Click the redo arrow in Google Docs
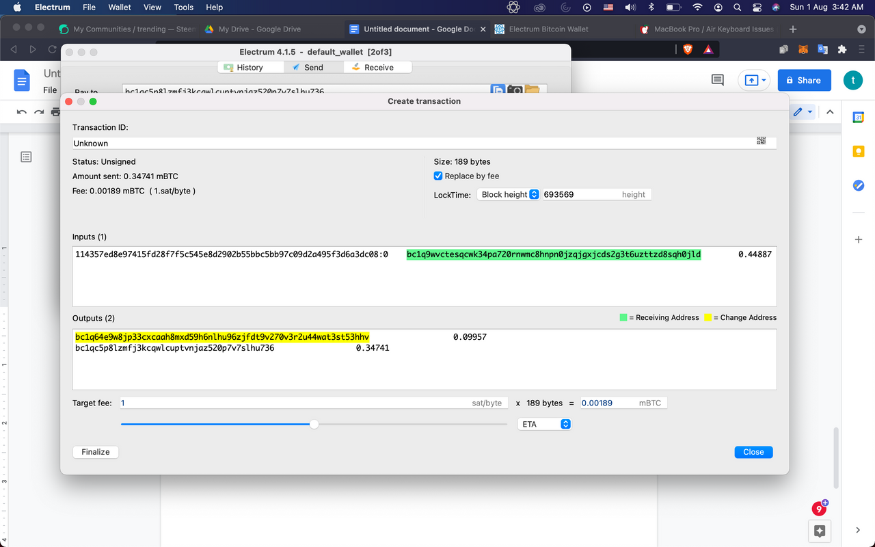This screenshot has height=547, width=875. pos(39,112)
